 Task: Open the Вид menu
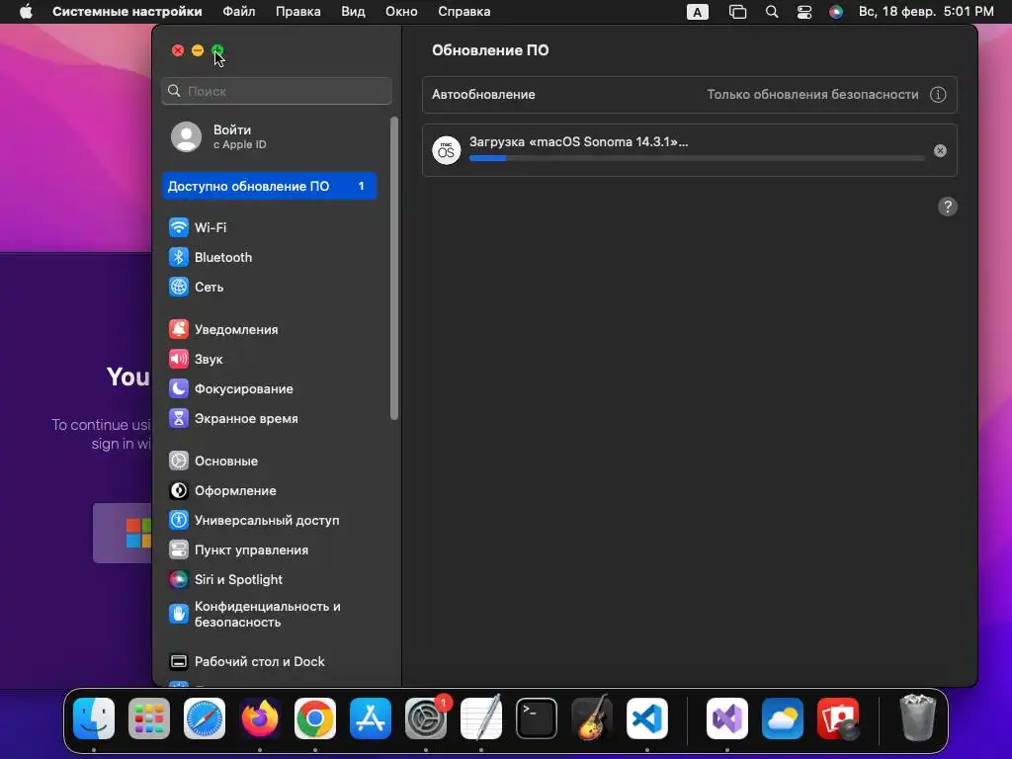pos(353,12)
